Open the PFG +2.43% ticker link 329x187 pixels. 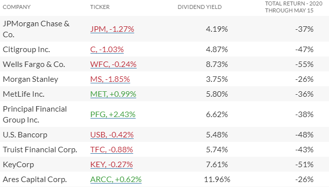(x=113, y=115)
